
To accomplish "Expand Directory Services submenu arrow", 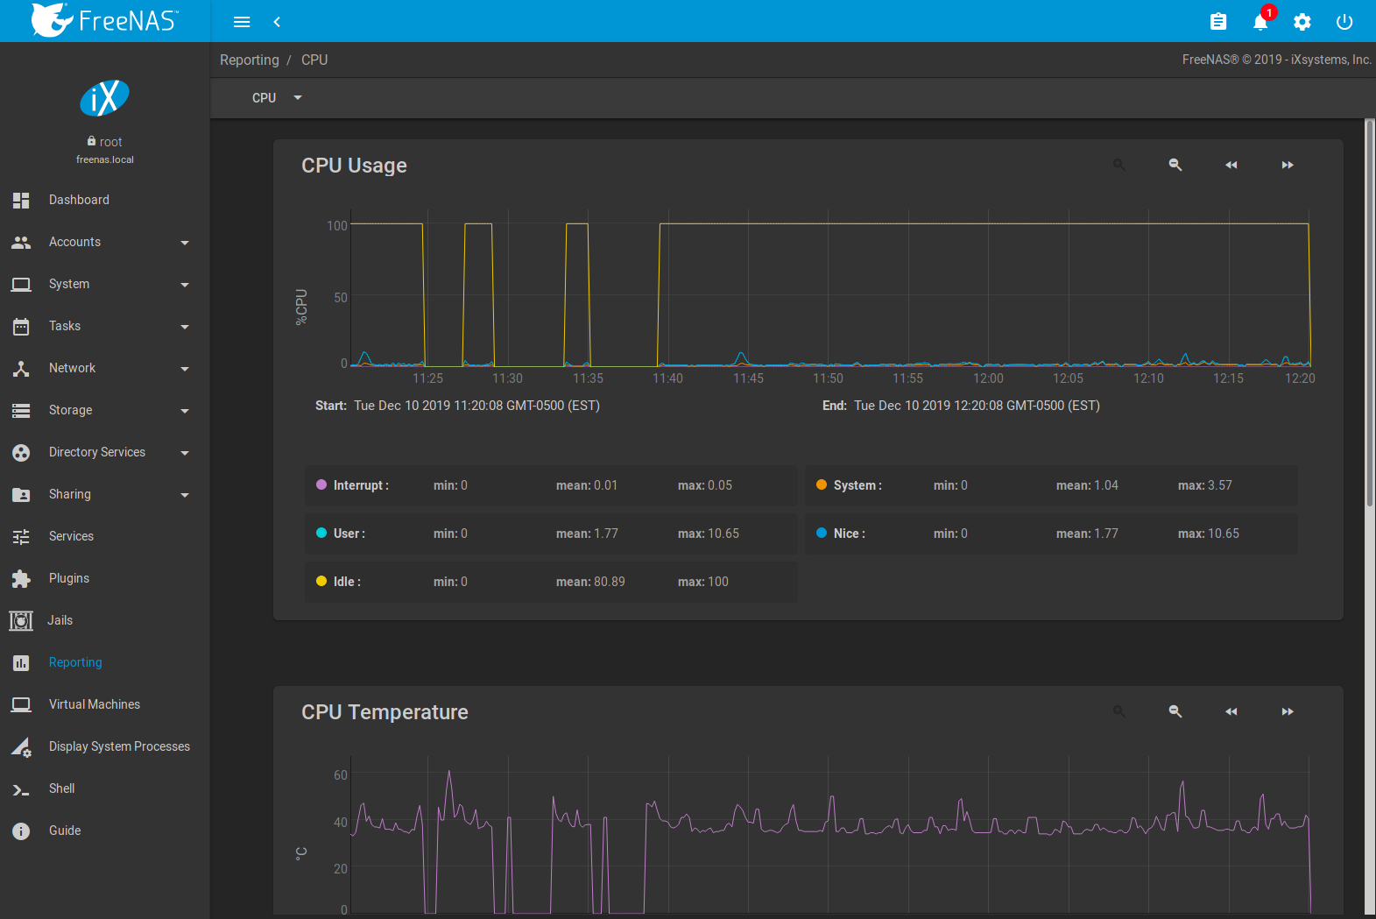I will [x=185, y=453].
